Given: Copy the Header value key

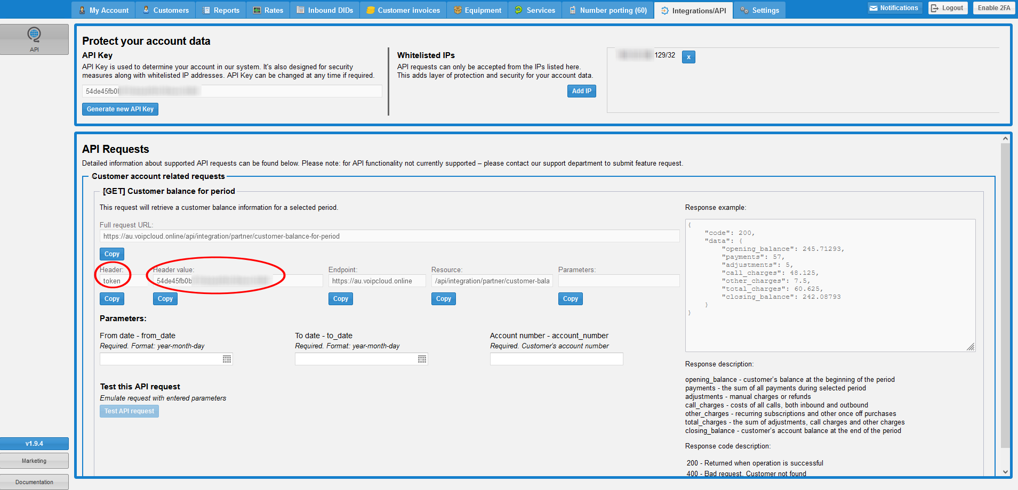Looking at the screenshot, I should click(165, 299).
